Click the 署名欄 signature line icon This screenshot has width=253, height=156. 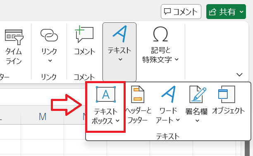(x=198, y=94)
